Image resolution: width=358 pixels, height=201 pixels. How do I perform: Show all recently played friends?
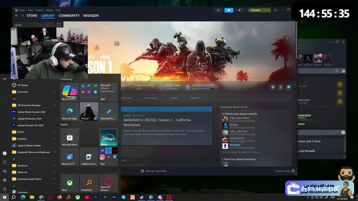click(x=240, y=152)
